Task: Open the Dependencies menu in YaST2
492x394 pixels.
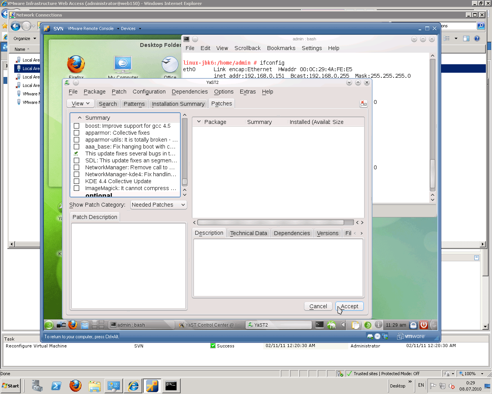Action: point(189,92)
